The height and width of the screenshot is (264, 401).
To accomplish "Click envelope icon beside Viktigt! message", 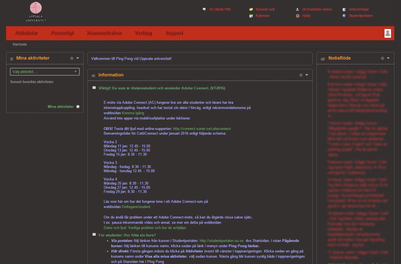I will pyautogui.click(x=94, y=88).
